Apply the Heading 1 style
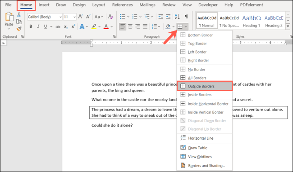293x172 pixels. coord(252,21)
